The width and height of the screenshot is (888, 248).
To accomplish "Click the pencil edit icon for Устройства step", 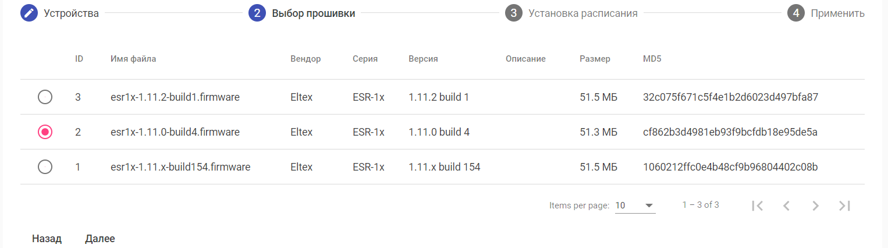I will [x=29, y=13].
